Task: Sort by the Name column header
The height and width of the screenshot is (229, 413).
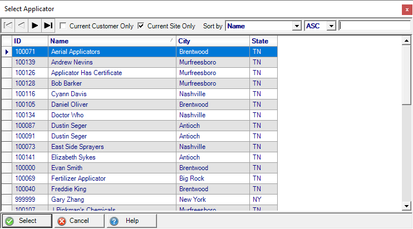Action: pos(112,41)
